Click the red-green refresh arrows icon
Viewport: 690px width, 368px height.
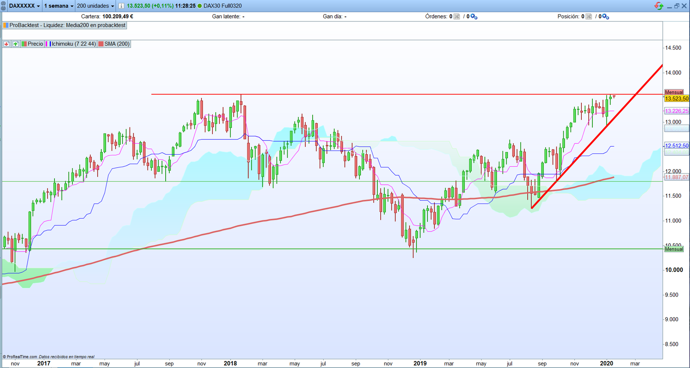coord(659,6)
